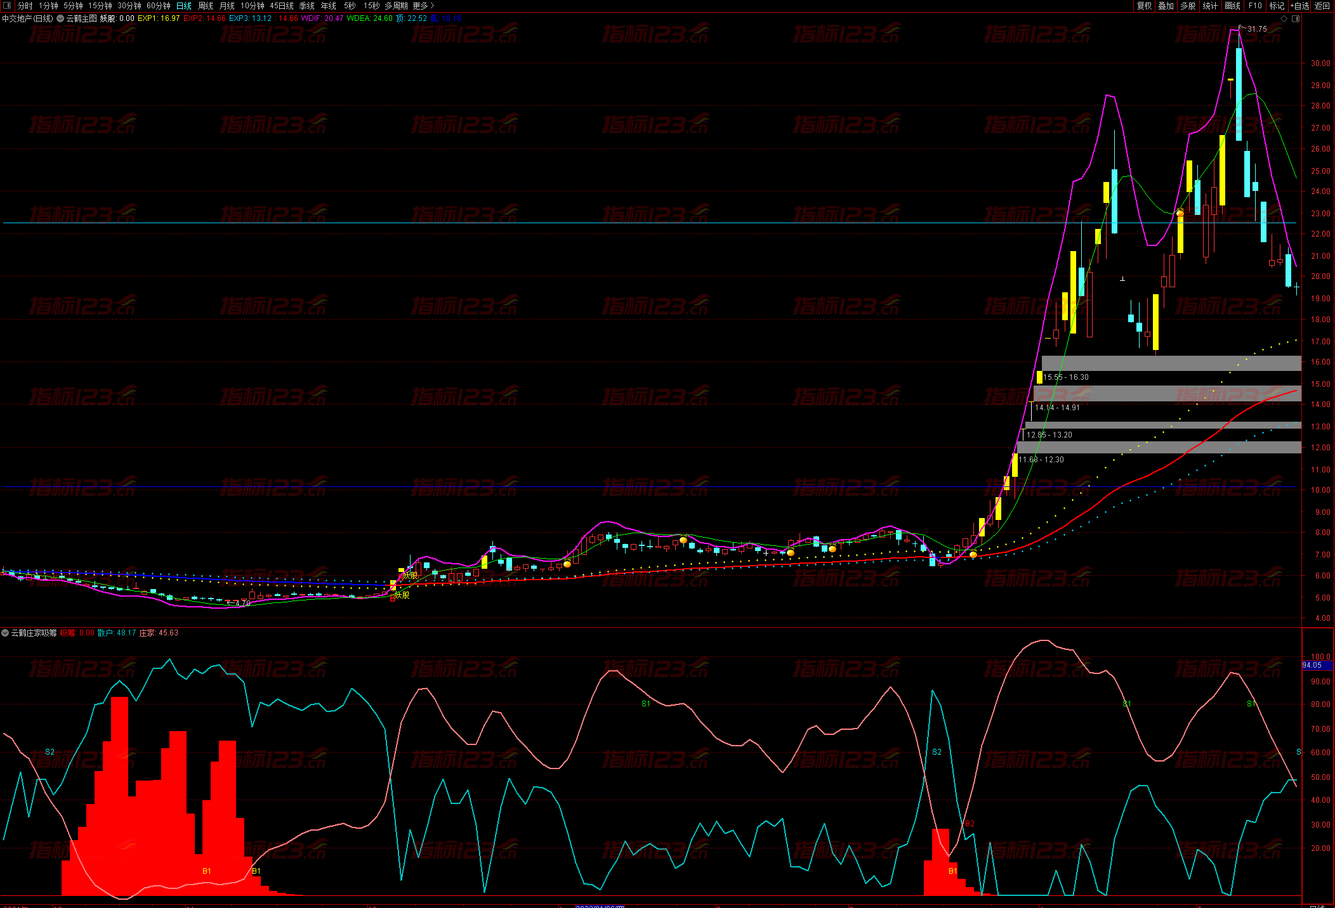Viewport: 1335px width, 908px height.
Task: Click the WDEA: 24.60 value
Action: click(370, 18)
